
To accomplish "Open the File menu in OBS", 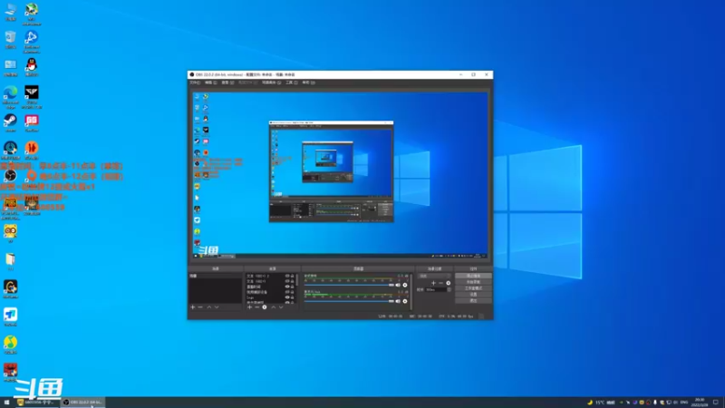I will pyautogui.click(x=195, y=83).
